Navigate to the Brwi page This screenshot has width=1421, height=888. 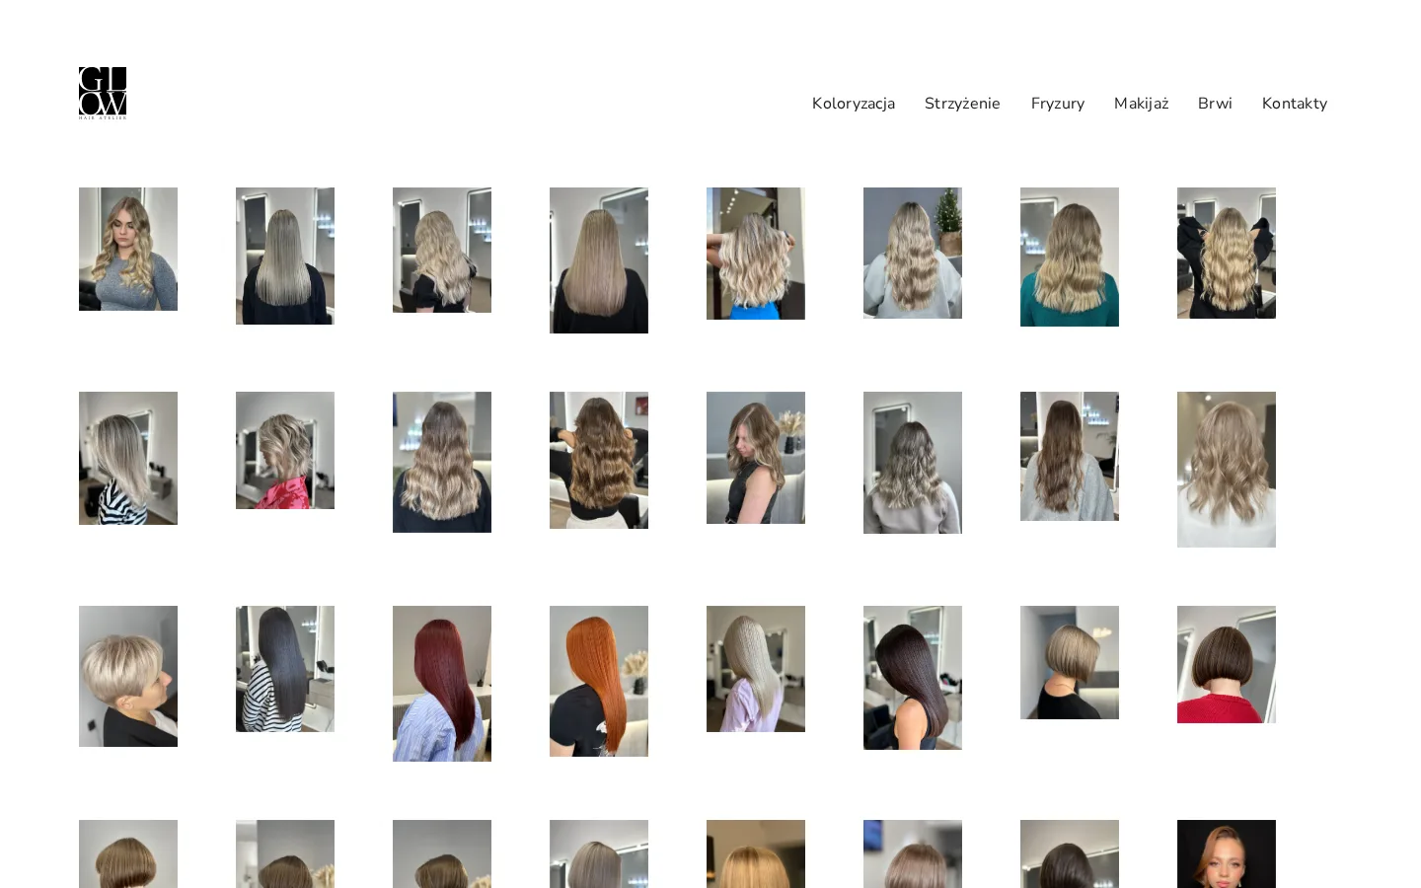[x=1215, y=104]
